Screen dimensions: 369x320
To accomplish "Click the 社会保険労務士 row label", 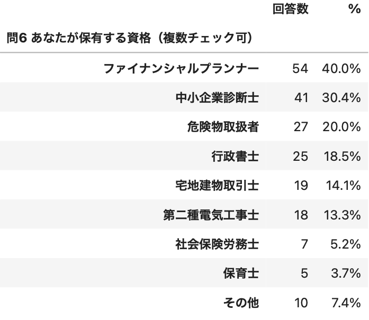I will click(217, 244).
